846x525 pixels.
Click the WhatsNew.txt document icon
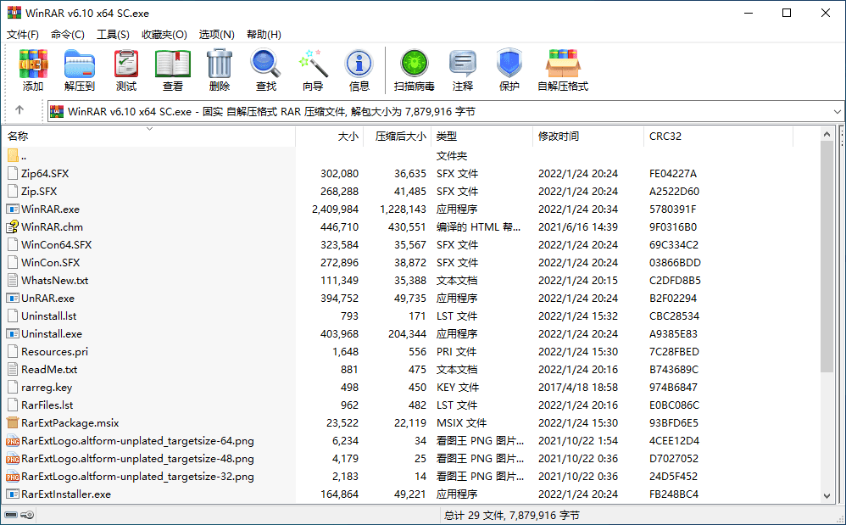tap(13, 280)
